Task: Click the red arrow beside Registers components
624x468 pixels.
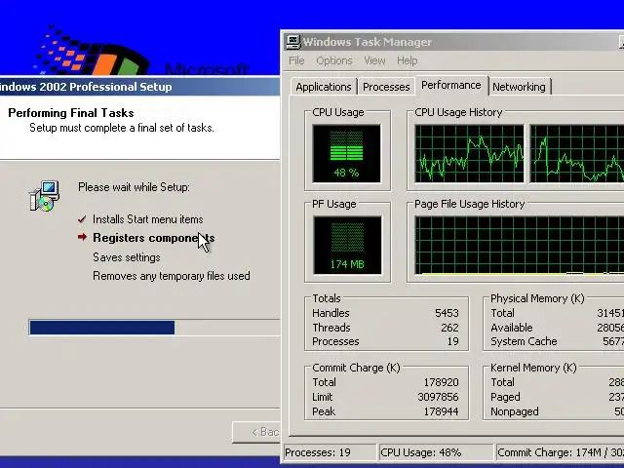Action: coord(82,237)
